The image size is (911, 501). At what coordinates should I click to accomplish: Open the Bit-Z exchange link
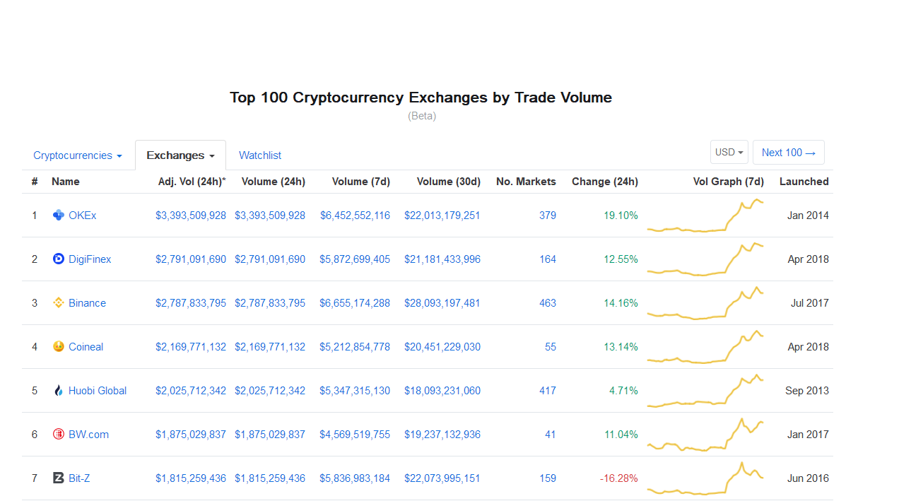point(79,478)
